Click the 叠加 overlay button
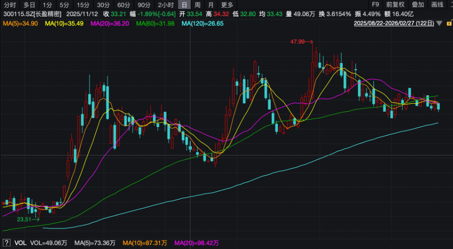The height and width of the screenshot is (249, 453). (x=418, y=5)
